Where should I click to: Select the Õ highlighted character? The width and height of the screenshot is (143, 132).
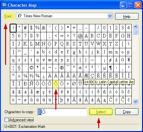point(56,84)
